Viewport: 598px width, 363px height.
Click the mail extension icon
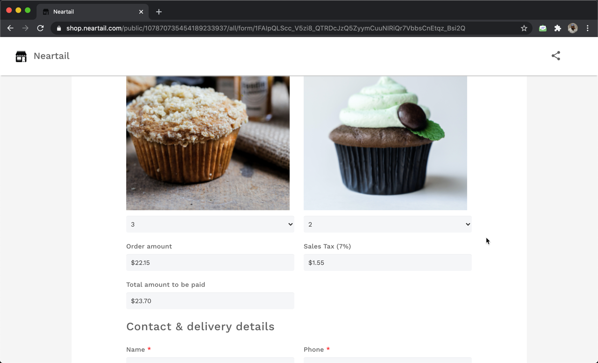tap(542, 28)
